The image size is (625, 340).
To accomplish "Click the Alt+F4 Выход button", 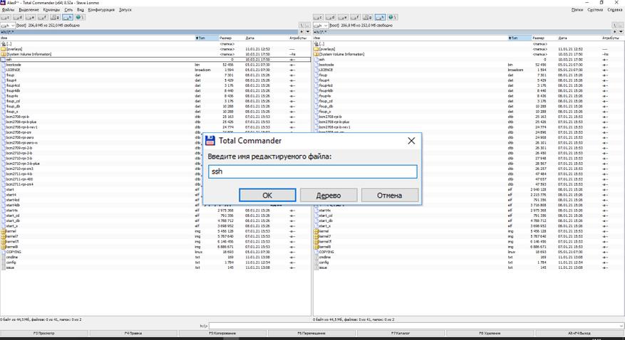I will [579, 333].
